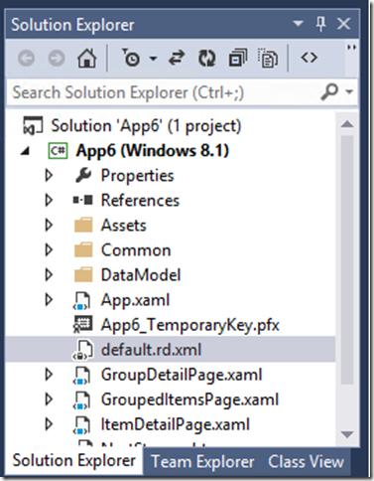Click the C# project icon

click(58, 151)
